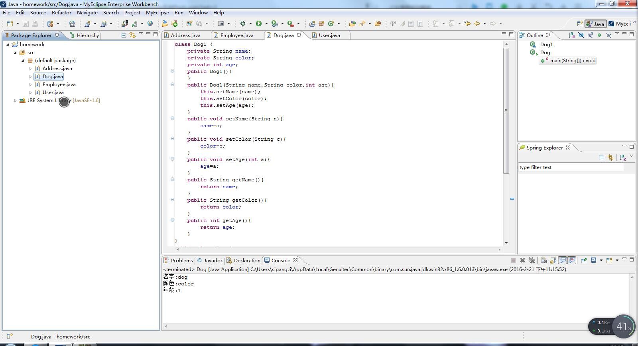The image size is (638, 346).
Task: Open the Source menu
Action: 38,13
